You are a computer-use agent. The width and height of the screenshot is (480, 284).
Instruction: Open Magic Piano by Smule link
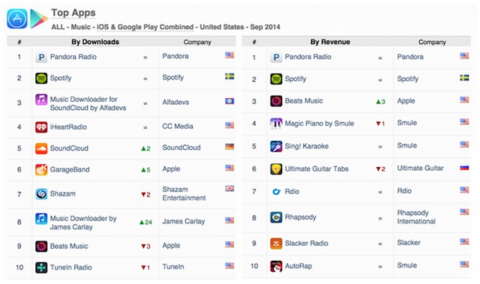click(x=319, y=124)
